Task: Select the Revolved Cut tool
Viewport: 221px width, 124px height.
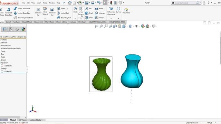Action: point(52,12)
